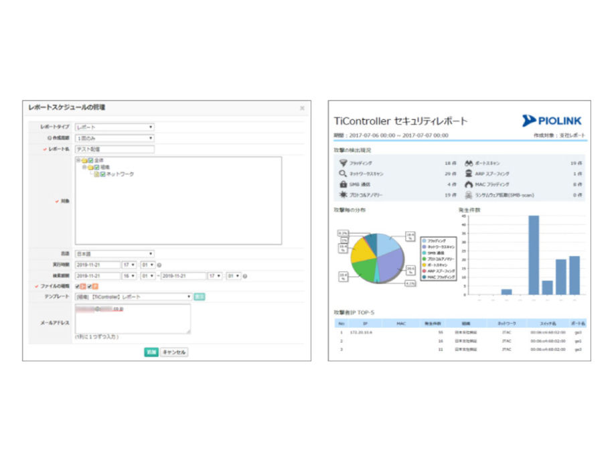This screenshot has width=614, height=461.
Task: Open the 日本語 language dropdown
Action: 114,254
